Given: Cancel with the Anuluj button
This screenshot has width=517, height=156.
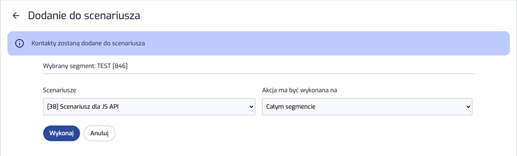Looking at the screenshot, I should pos(99,133).
